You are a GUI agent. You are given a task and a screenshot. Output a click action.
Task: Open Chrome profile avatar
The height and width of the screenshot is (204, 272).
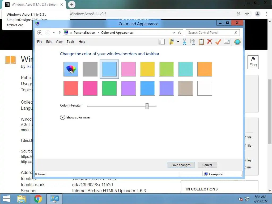click(x=258, y=14)
